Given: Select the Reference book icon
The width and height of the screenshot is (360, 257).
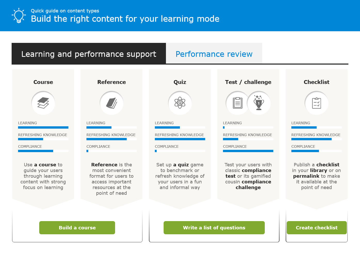Looking at the screenshot, I should click(111, 103).
